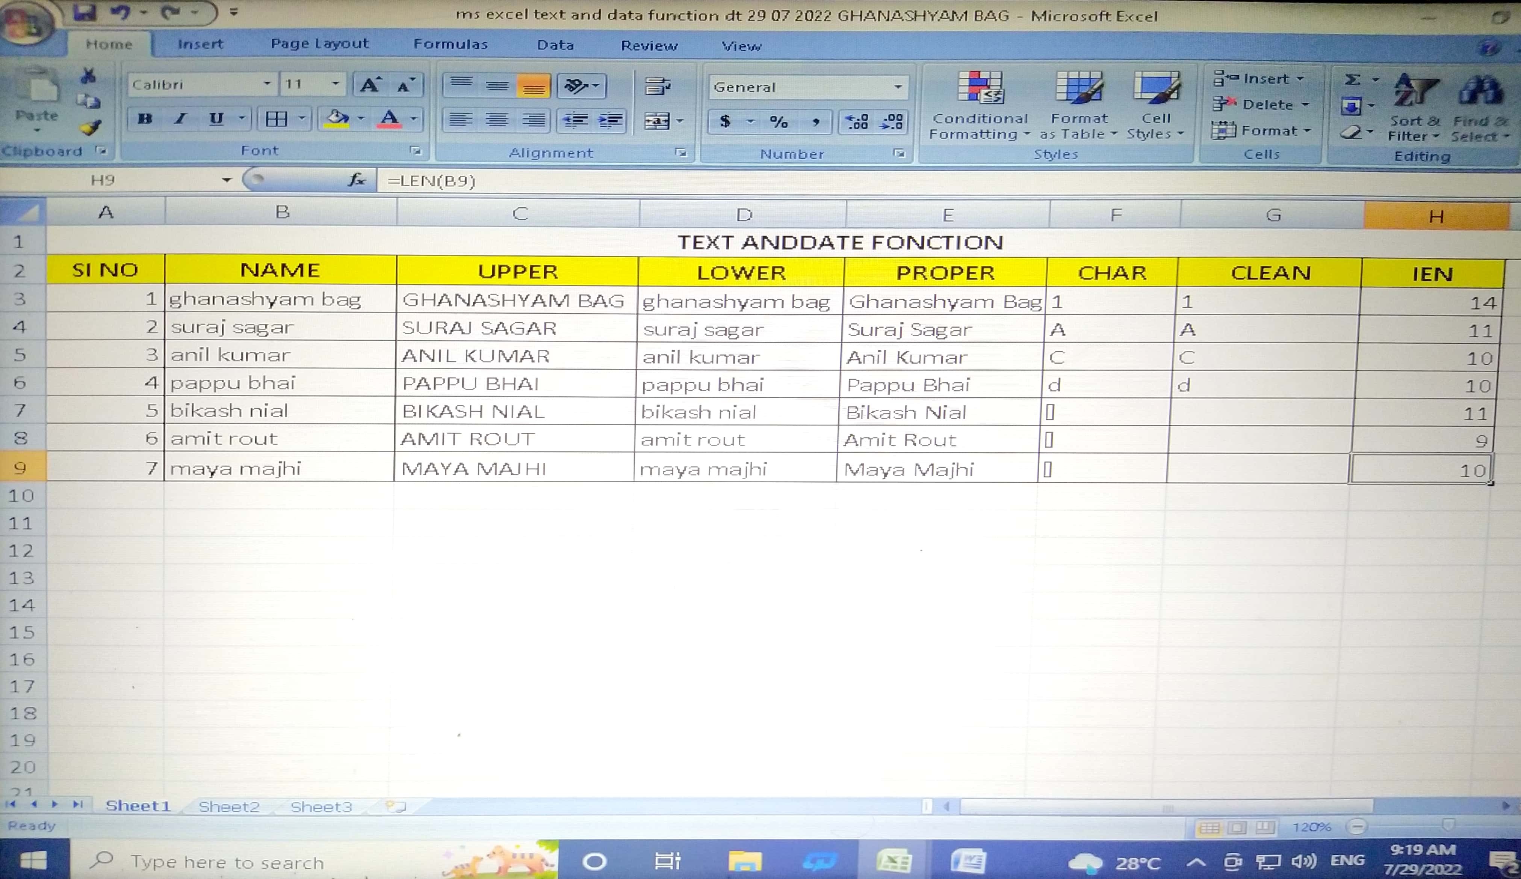Screen dimensions: 1521x879
Task: Click the Format Painter brush icon
Action: pyautogui.click(x=91, y=128)
